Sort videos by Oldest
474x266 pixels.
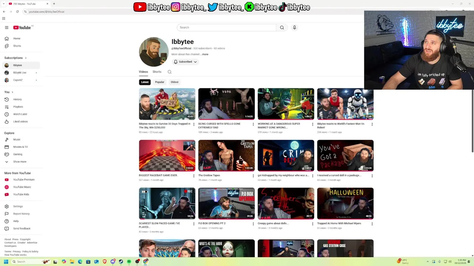point(174,82)
